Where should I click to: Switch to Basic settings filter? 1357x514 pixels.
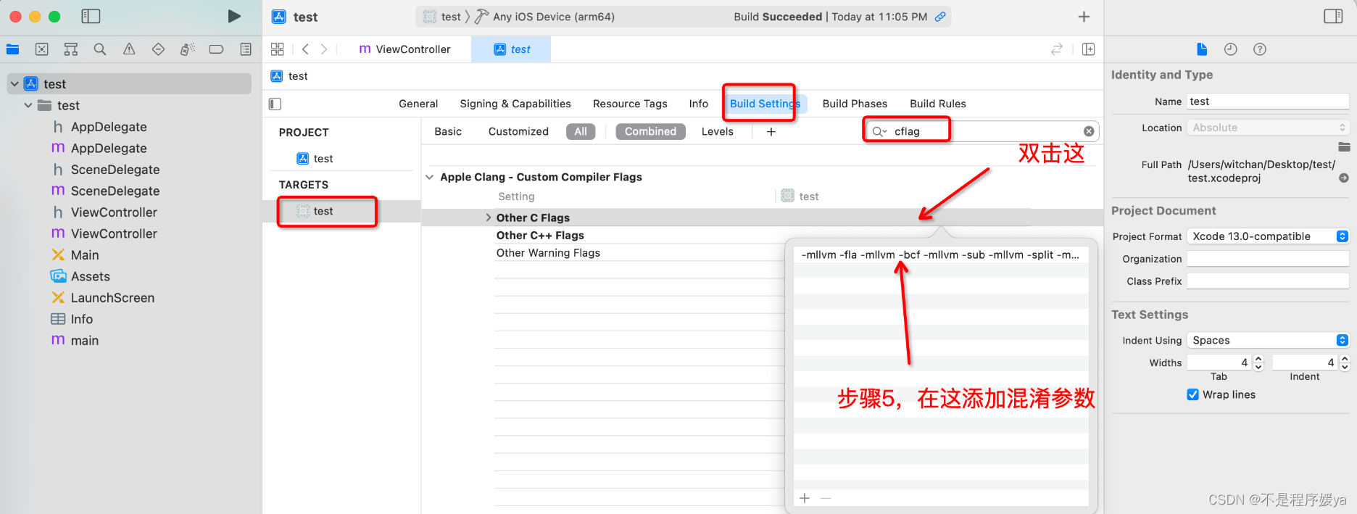point(448,131)
